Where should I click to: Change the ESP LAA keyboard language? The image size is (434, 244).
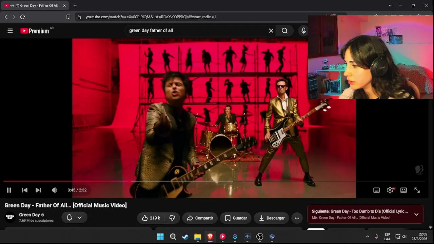387,237
